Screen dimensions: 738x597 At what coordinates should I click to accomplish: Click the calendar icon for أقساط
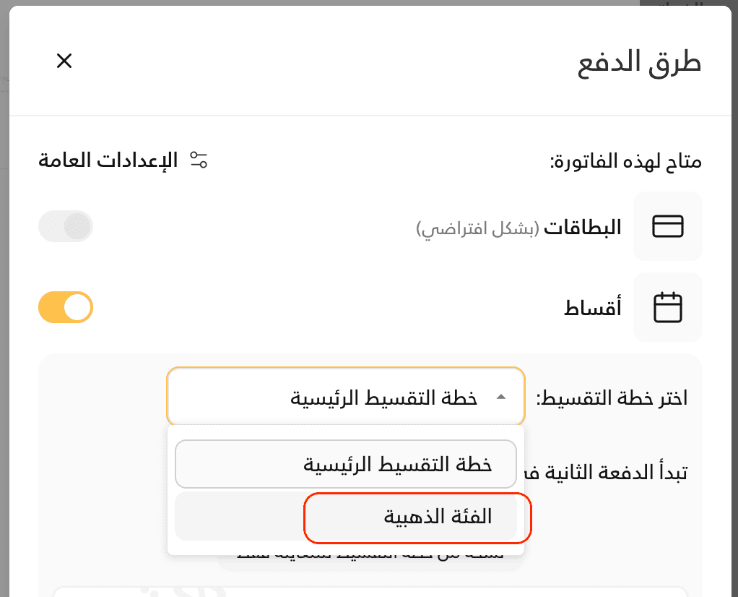(667, 307)
